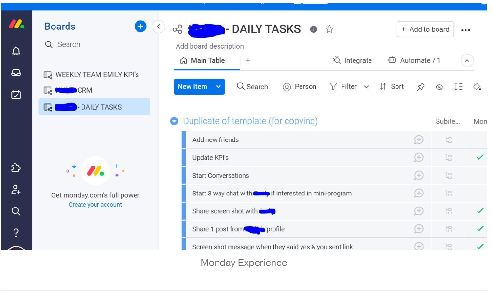This screenshot has height=291, width=492.
Task: Click the conditional coloring paint bucket icon
Action: click(477, 87)
